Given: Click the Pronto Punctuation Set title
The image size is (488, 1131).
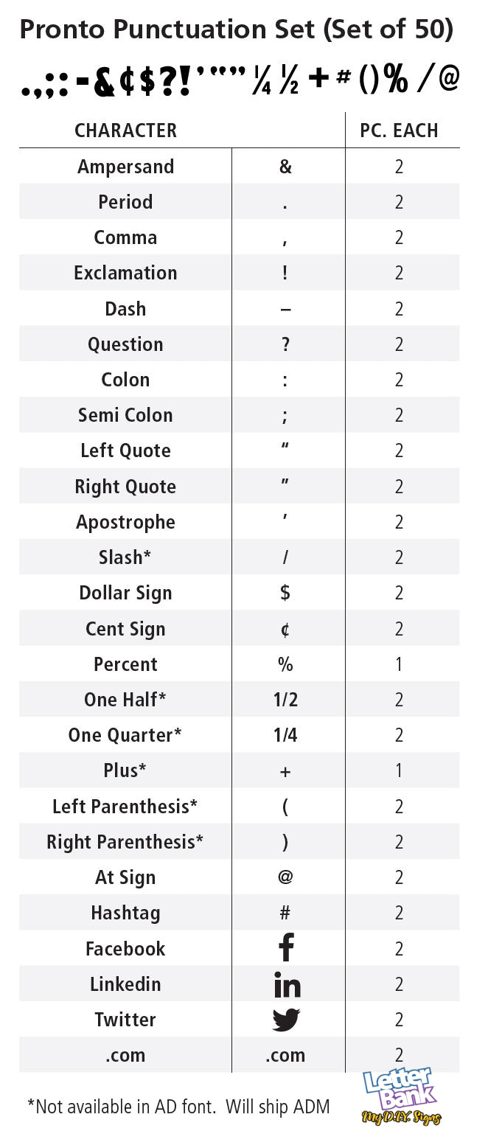Looking at the screenshot, I should tap(236, 30).
